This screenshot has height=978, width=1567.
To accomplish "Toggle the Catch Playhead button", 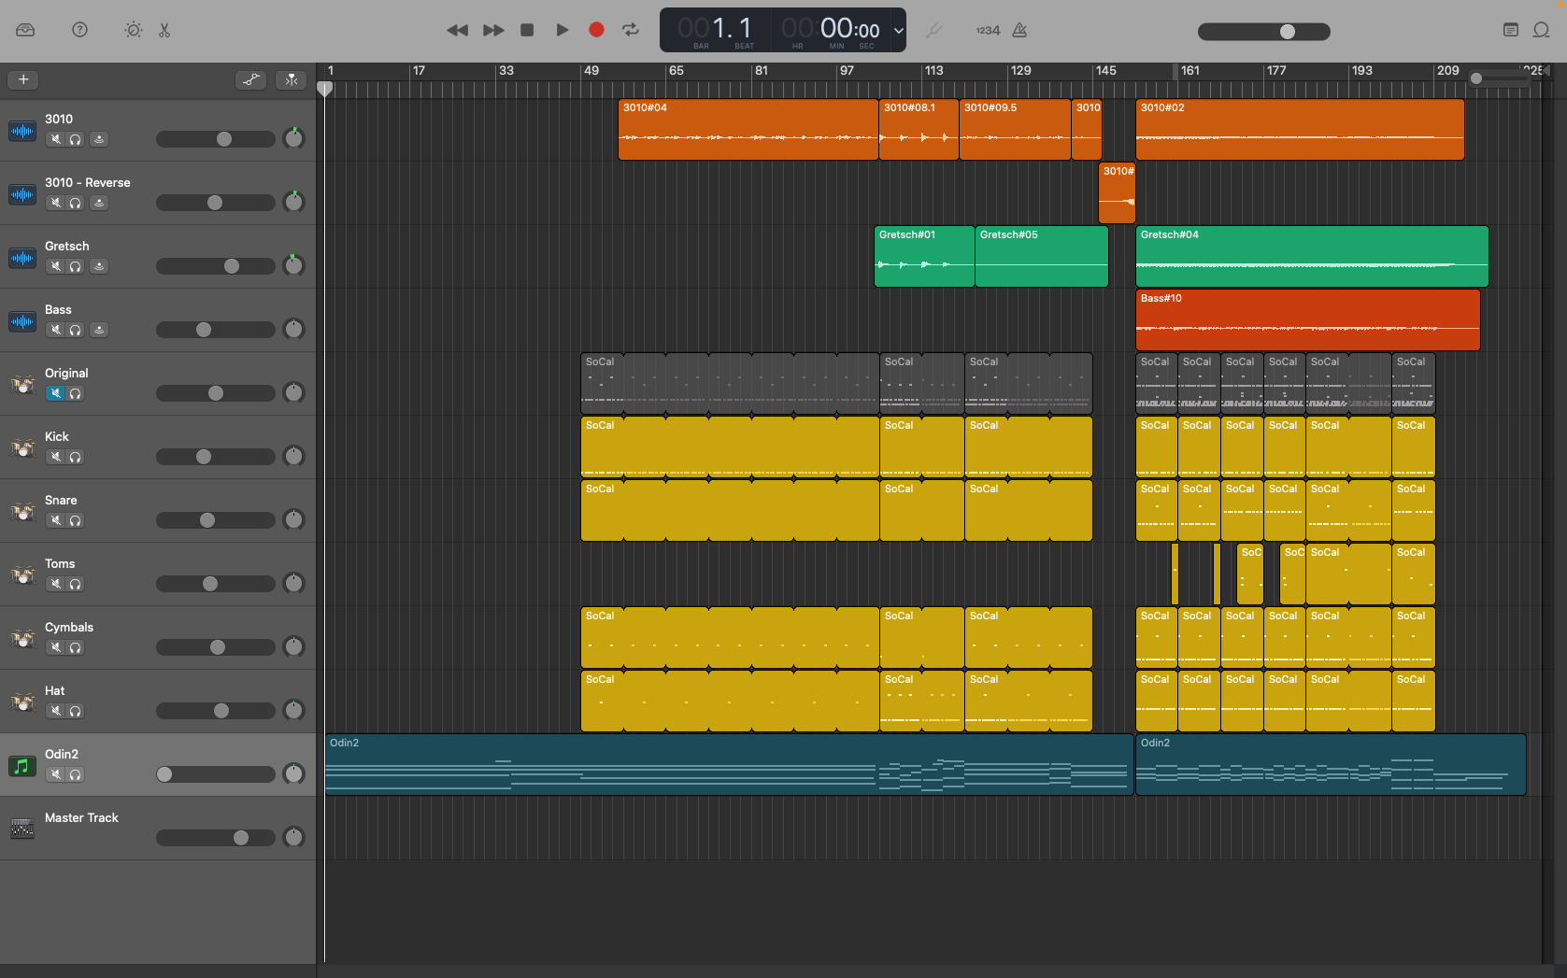I will 292,79.
